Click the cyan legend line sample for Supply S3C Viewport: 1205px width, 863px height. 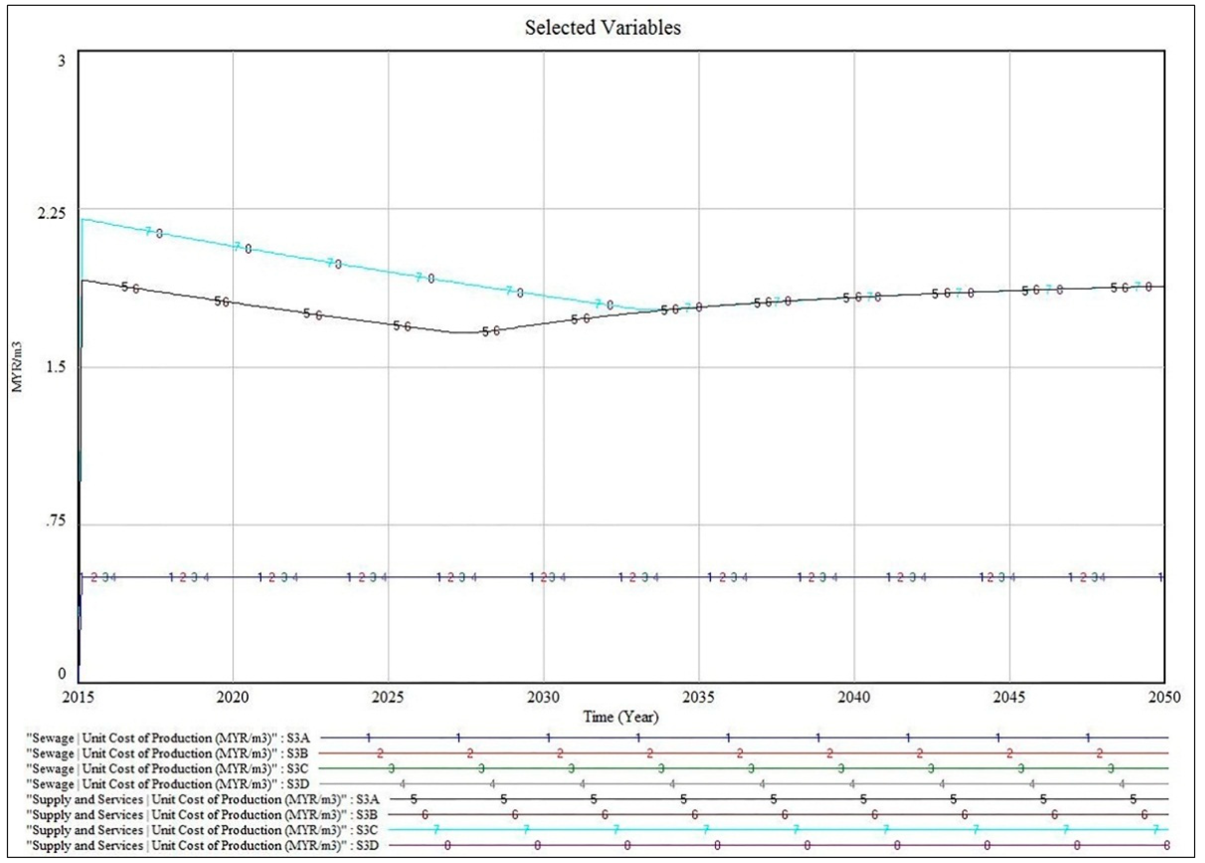coord(779,830)
